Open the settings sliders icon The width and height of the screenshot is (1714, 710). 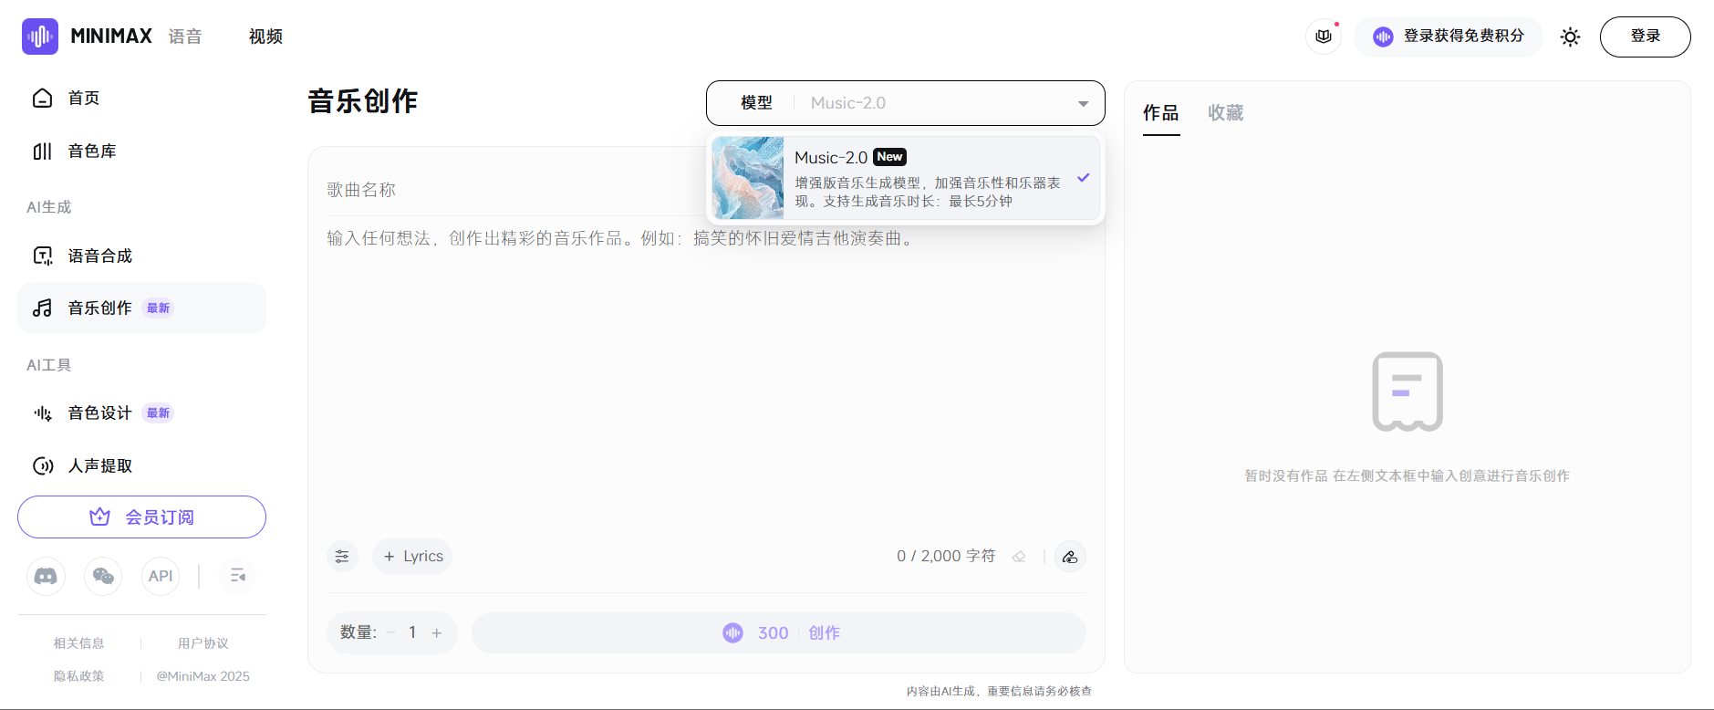click(342, 557)
